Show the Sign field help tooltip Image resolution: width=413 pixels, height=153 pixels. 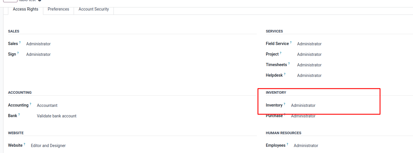click(x=18, y=53)
